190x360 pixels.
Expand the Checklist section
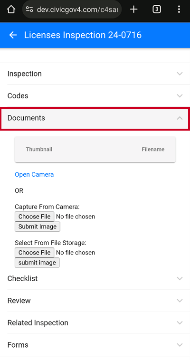pos(95,278)
